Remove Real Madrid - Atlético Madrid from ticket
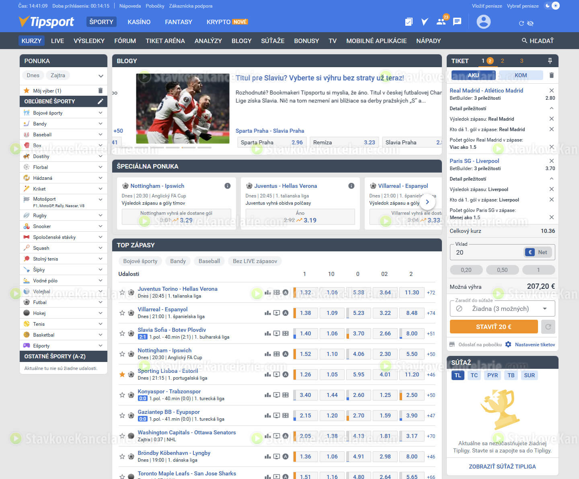579x479 pixels. point(552,90)
